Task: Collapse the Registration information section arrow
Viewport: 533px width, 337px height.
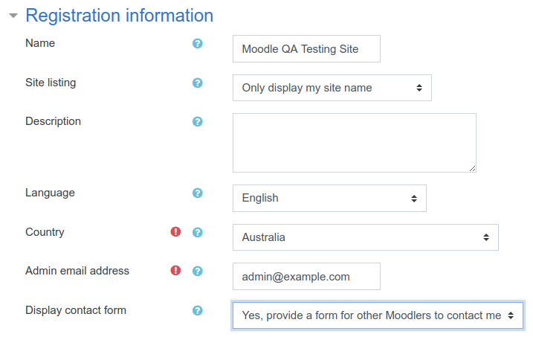Action: (13, 16)
